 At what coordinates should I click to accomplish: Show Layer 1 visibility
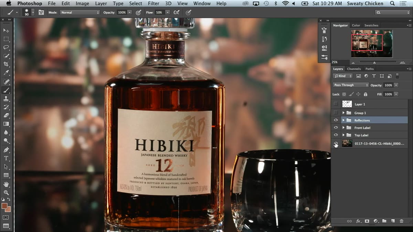coord(336,104)
